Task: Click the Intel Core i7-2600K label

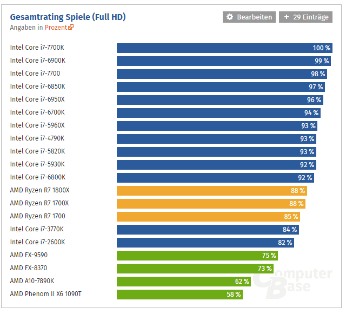Action: coord(37,242)
